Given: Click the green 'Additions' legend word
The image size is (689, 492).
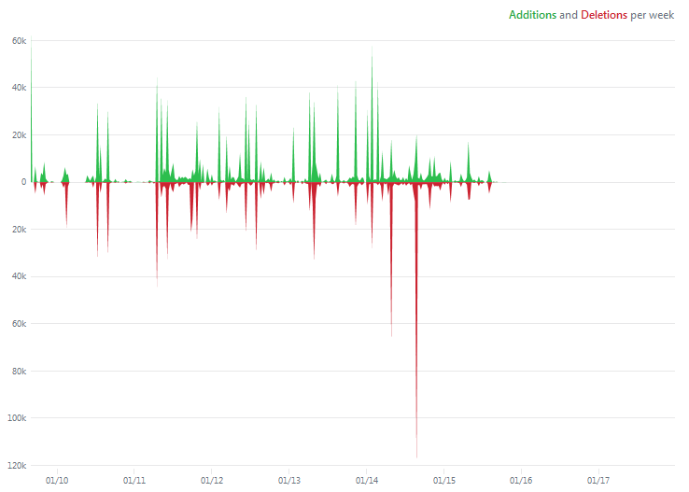Looking at the screenshot, I should (x=532, y=15).
